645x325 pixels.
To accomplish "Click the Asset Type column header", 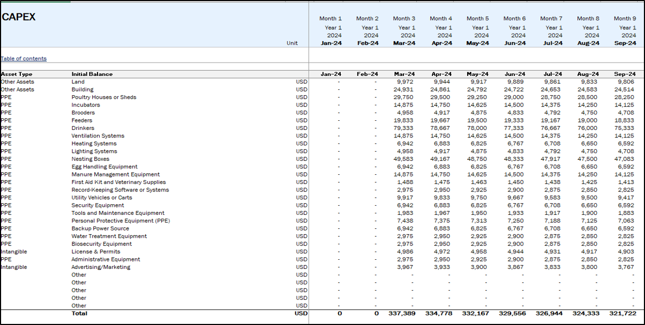I will [17, 74].
